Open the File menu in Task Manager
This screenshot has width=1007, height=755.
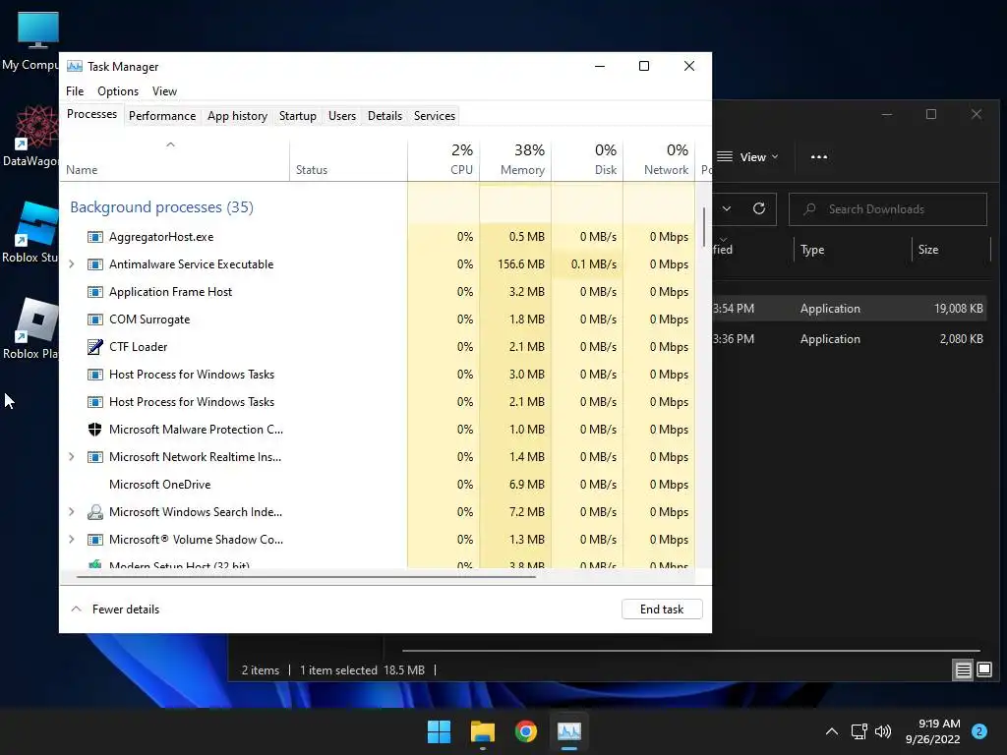[x=75, y=91]
